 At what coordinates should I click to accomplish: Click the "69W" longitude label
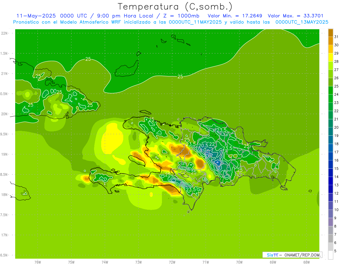tap(273, 262)
